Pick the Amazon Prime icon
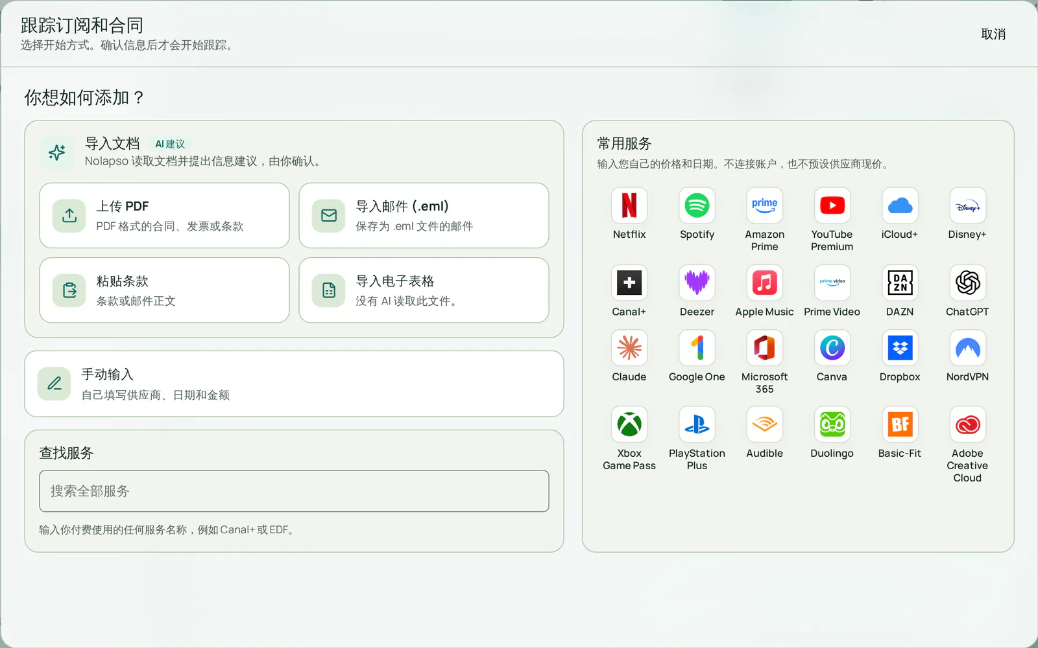 coord(764,205)
